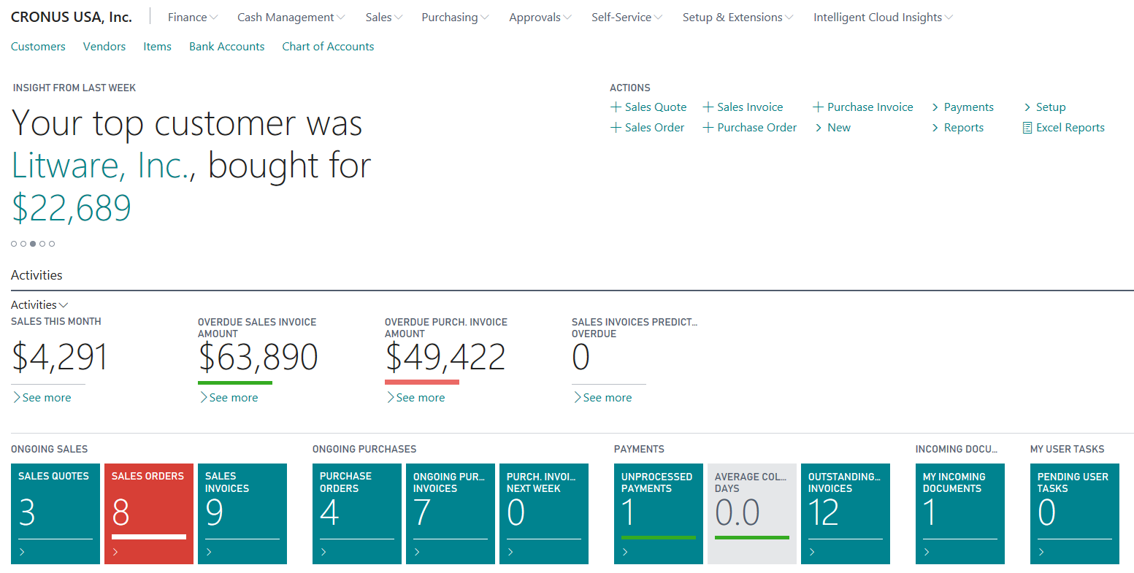
Task: Click the Litware, Inc. customer link
Action: [101, 166]
